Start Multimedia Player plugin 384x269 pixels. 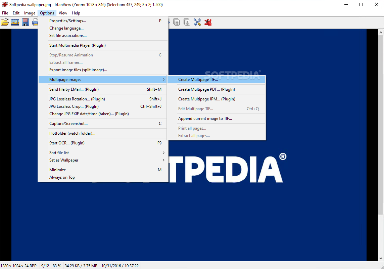[103, 45]
